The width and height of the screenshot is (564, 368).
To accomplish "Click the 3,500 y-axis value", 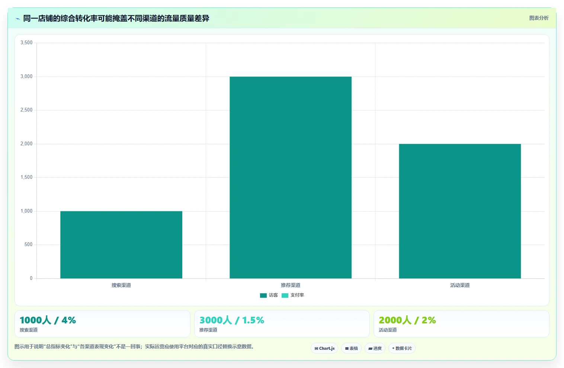I will pos(26,43).
